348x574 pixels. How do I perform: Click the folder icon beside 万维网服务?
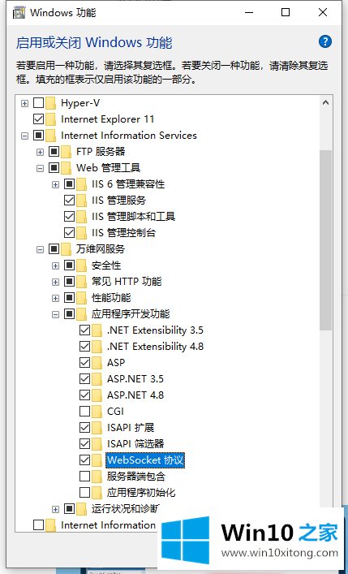pos(66,249)
